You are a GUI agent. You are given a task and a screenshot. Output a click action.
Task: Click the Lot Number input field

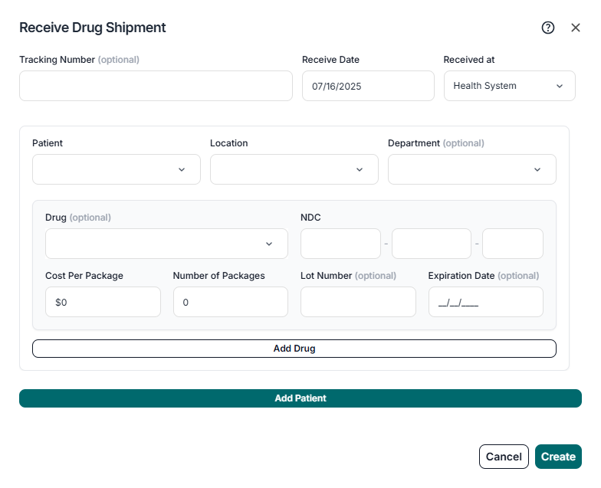(358, 302)
